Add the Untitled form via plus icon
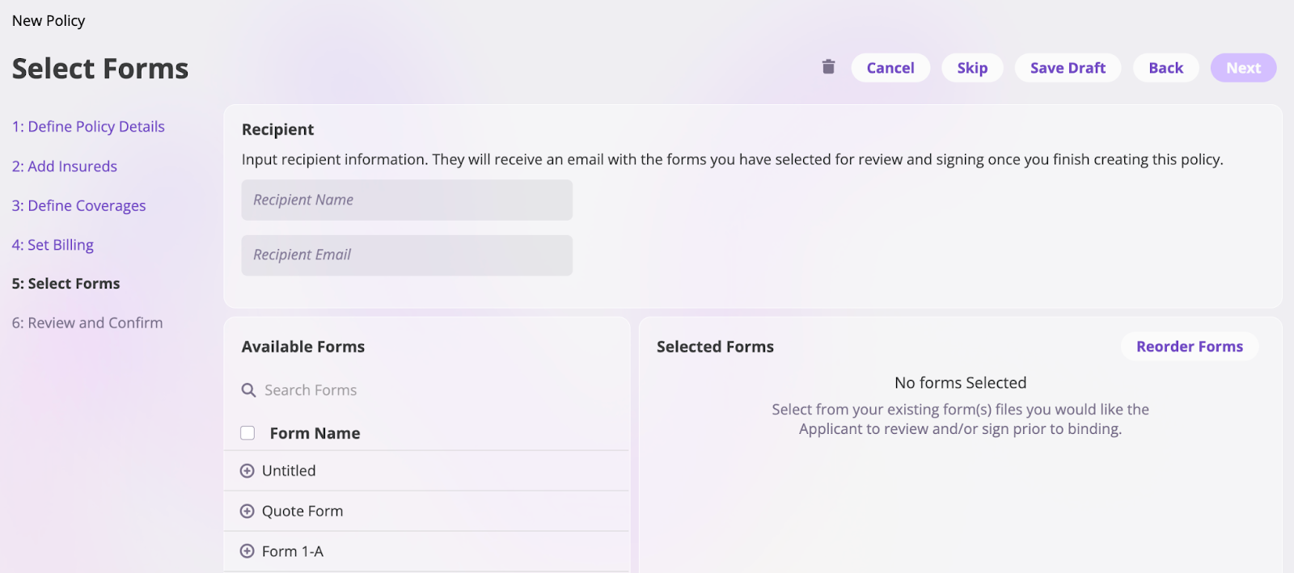1294x573 pixels. [247, 471]
